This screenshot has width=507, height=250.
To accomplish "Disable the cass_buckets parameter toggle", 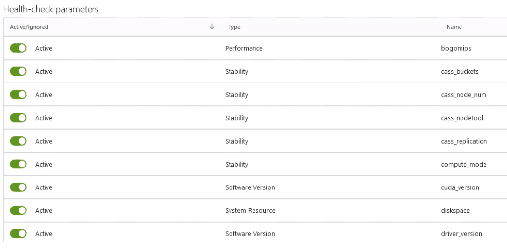I will (x=18, y=72).
